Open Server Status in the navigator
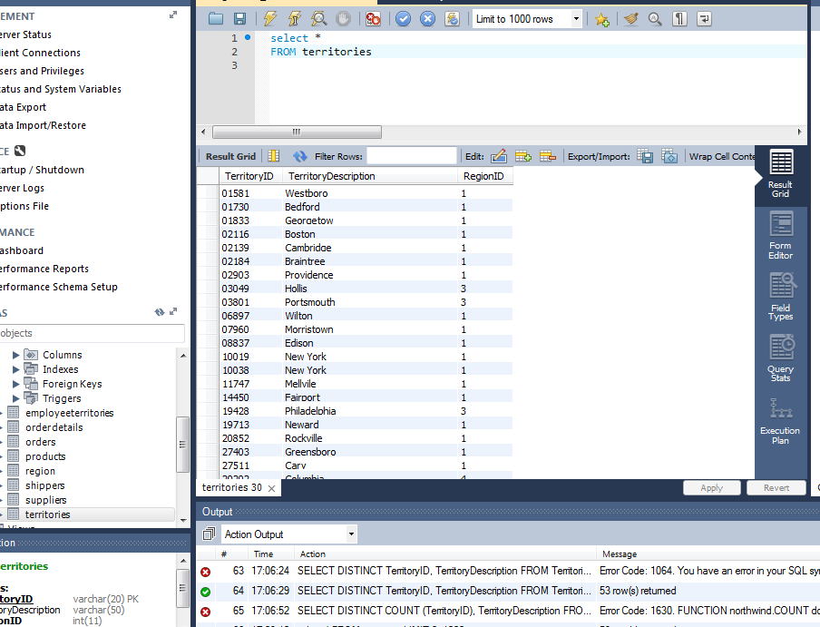This screenshot has height=627, width=820. pos(25,34)
